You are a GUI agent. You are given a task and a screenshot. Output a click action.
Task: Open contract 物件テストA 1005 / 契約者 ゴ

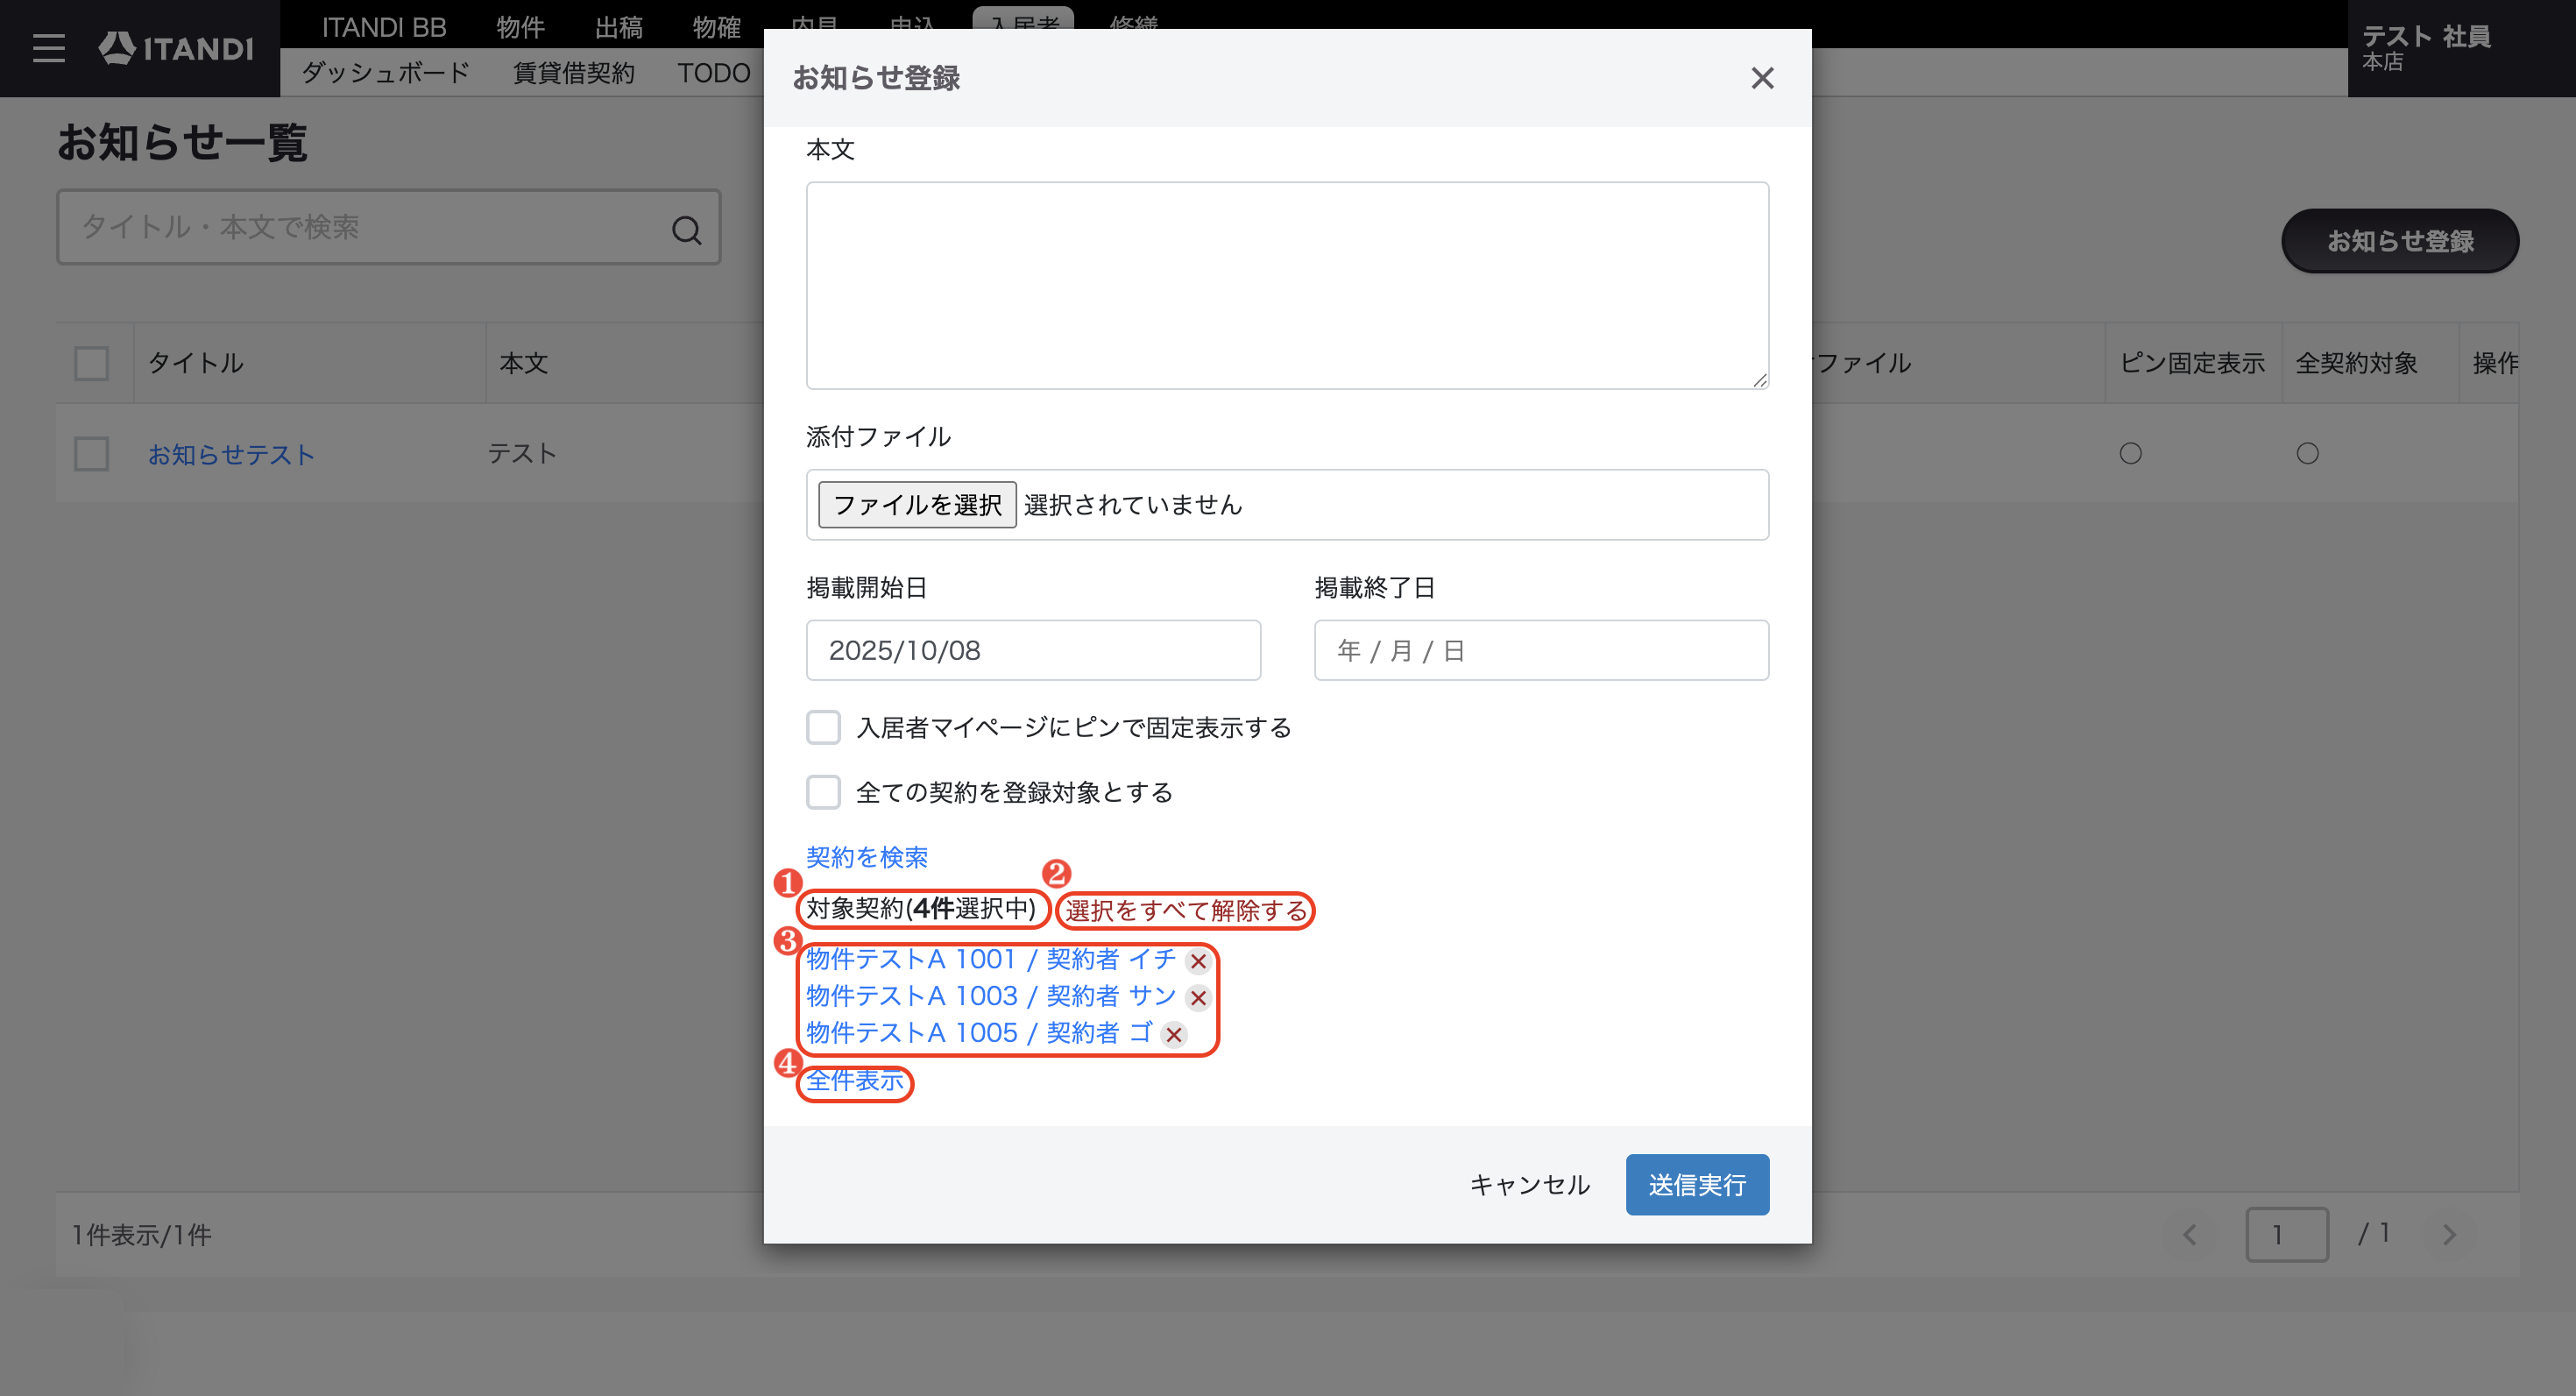[x=979, y=1034]
